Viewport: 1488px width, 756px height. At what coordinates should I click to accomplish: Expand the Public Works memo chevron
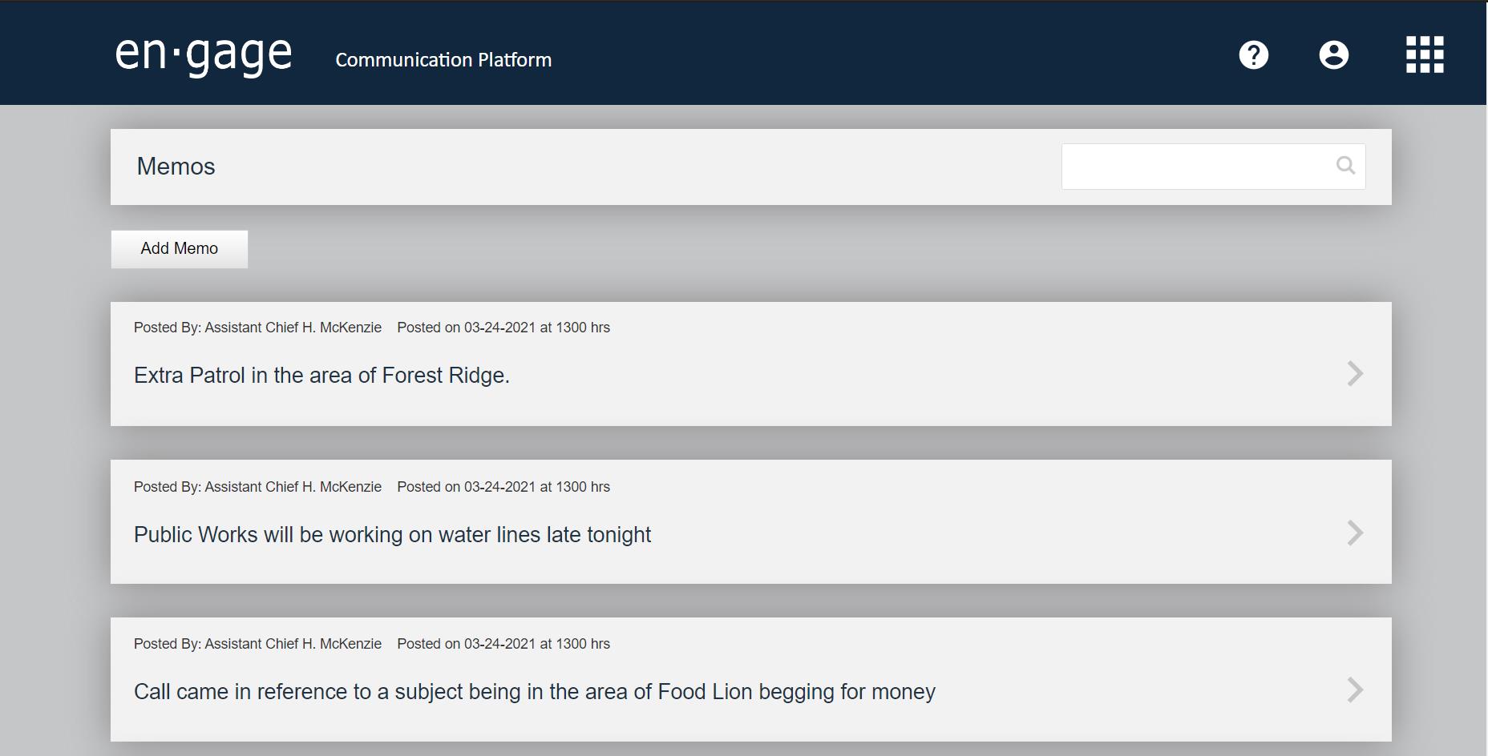click(x=1355, y=533)
